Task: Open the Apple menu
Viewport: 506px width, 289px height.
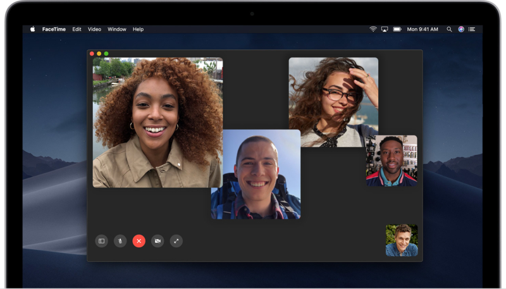Action: 33,29
